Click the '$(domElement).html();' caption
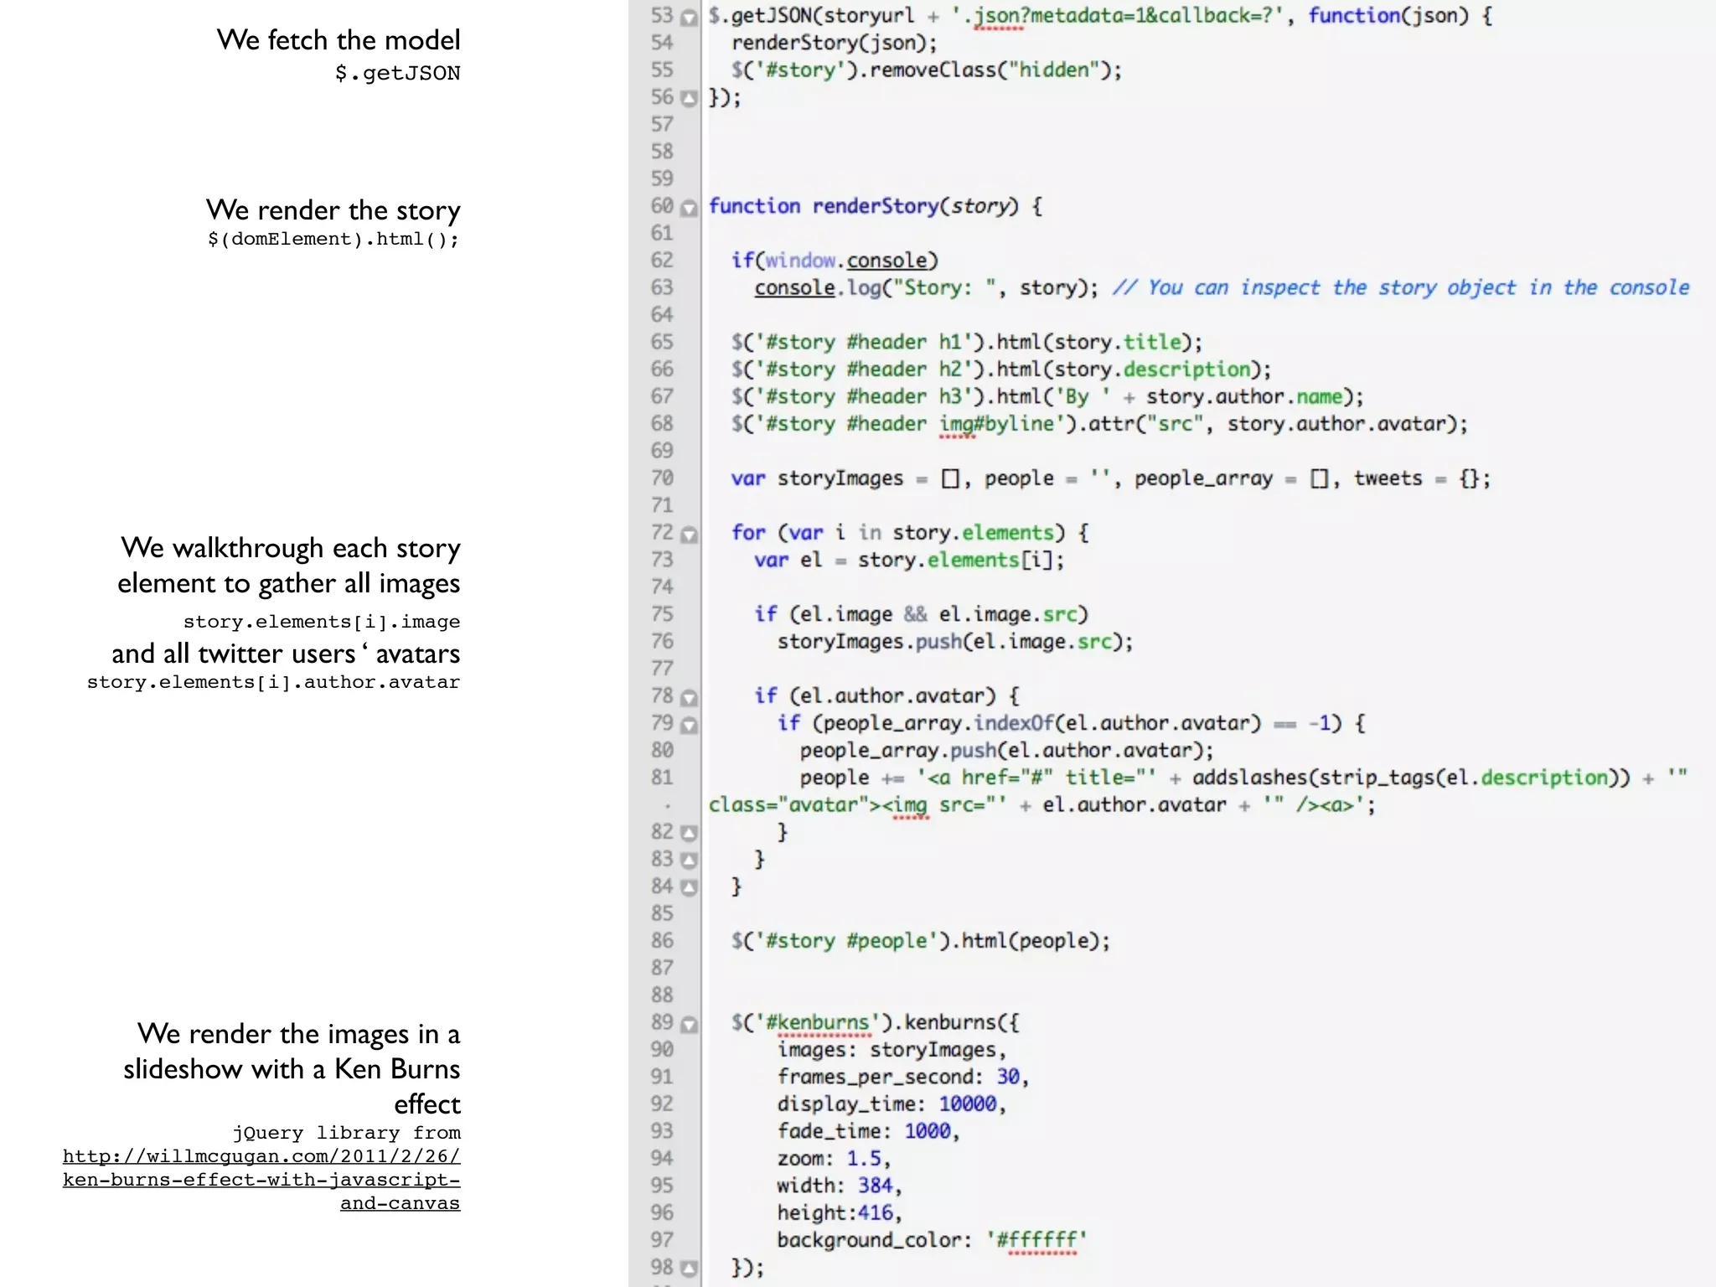 [333, 239]
